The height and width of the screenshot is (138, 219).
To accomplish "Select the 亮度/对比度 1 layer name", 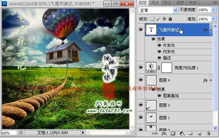I will [x=186, y=68].
